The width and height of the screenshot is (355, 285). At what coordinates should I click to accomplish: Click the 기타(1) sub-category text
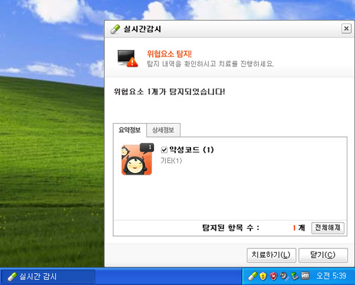[172, 160]
